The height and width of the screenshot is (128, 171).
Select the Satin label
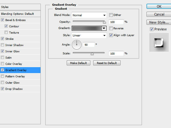pos(8,57)
